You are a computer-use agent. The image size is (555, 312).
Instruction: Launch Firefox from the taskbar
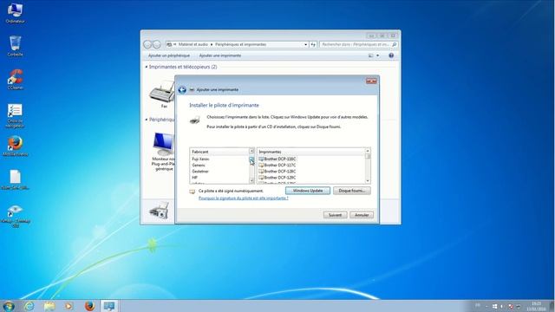point(89,306)
